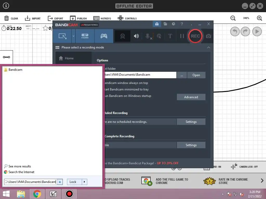Click Rate in the Chrome Store

226,181
